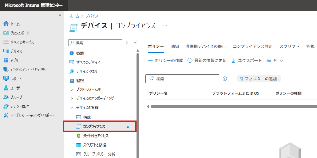Viewport: 317px width, 158px height.
Task: Click the sort arrows beside menu search
Action: click(x=127, y=43)
